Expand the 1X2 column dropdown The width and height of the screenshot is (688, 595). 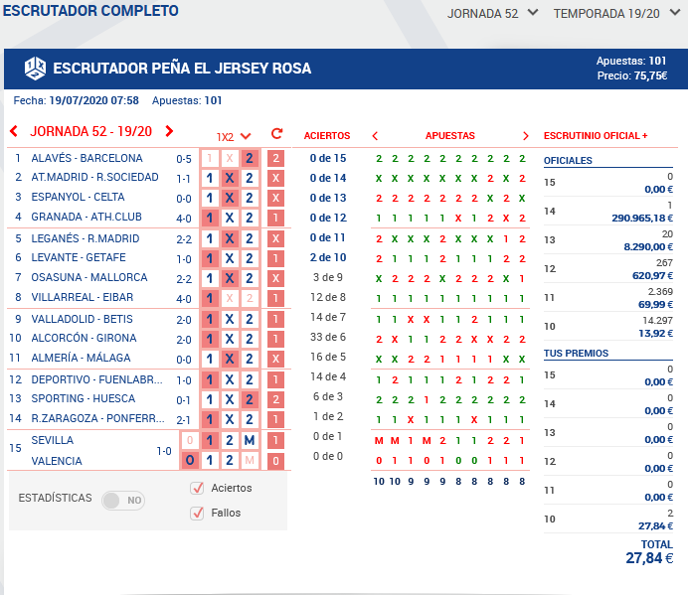(x=234, y=137)
